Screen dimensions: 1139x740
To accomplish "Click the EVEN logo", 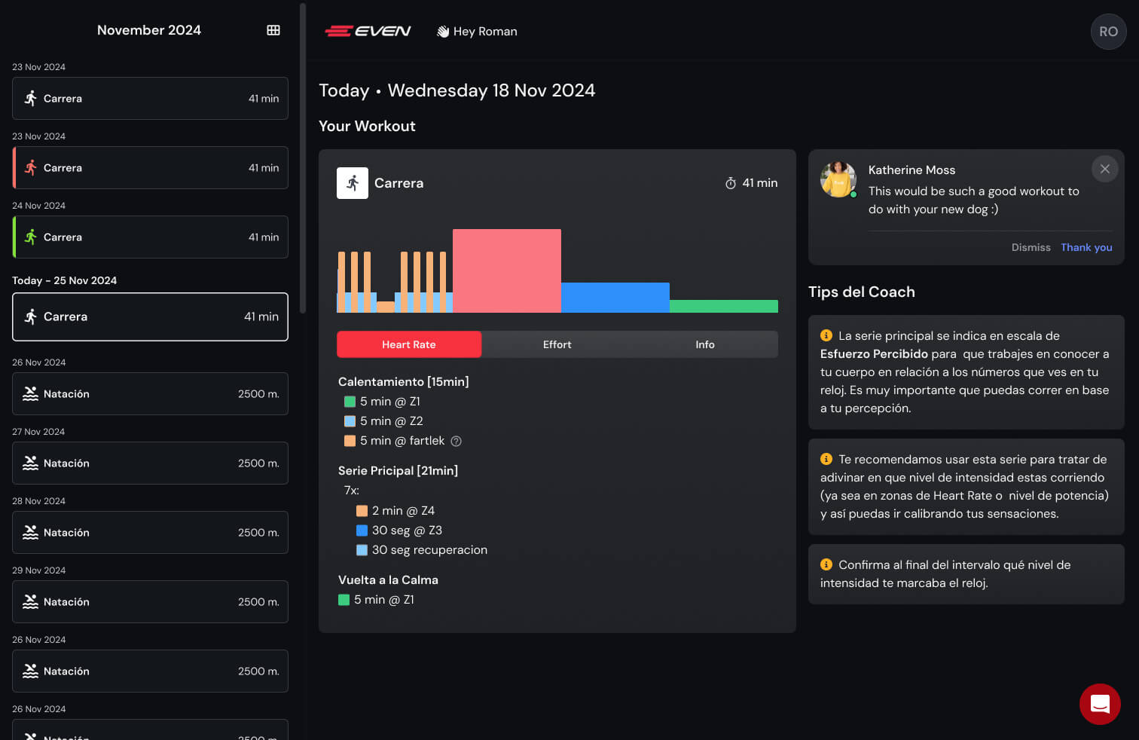I will click(x=368, y=31).
